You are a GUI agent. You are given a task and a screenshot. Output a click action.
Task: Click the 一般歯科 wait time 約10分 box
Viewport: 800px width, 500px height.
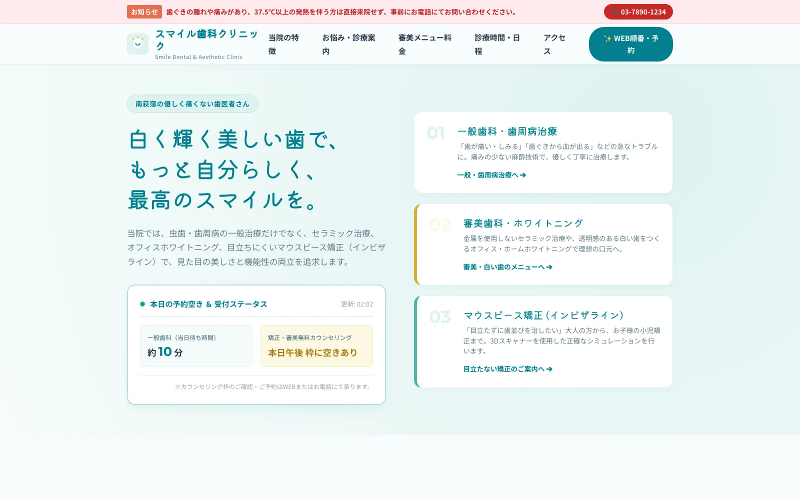coord(196,346)
